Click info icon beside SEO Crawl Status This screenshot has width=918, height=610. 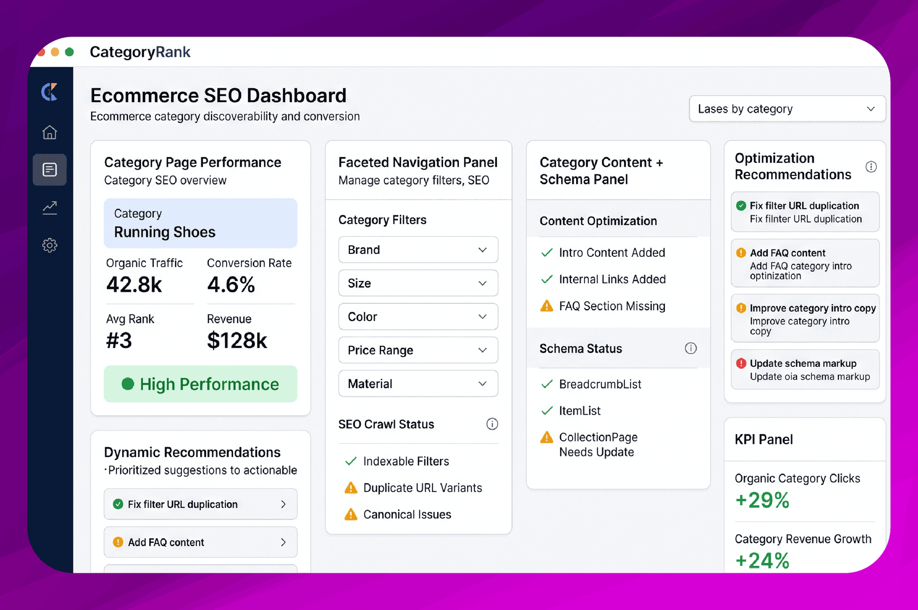[x=492, y=424]
